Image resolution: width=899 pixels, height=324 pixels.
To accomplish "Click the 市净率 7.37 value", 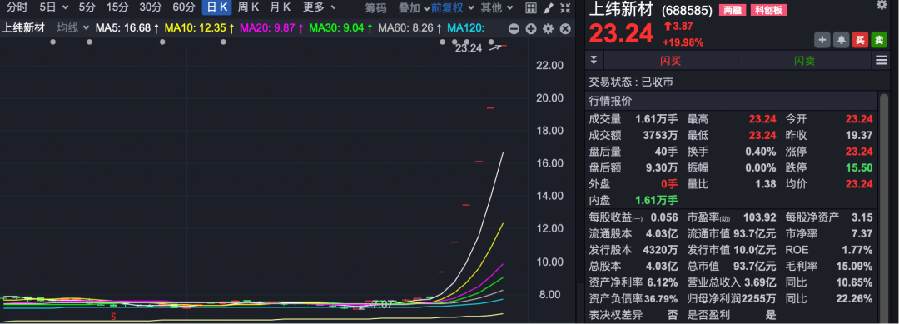I will tap(862, 234).
